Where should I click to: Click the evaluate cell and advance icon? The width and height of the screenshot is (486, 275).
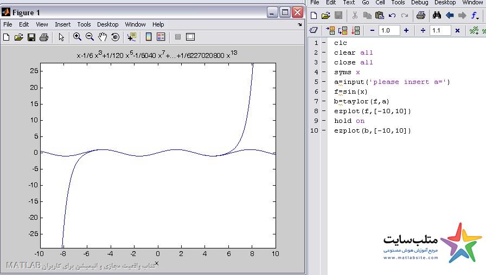pyautogui.click(x=343, y=30)
